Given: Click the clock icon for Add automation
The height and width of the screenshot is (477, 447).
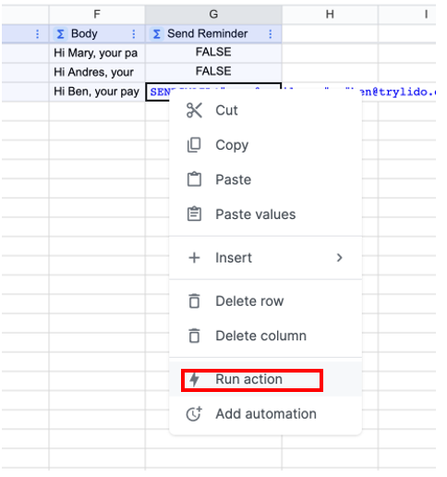Looking at the screenshot, I should (x=194, y=413).
